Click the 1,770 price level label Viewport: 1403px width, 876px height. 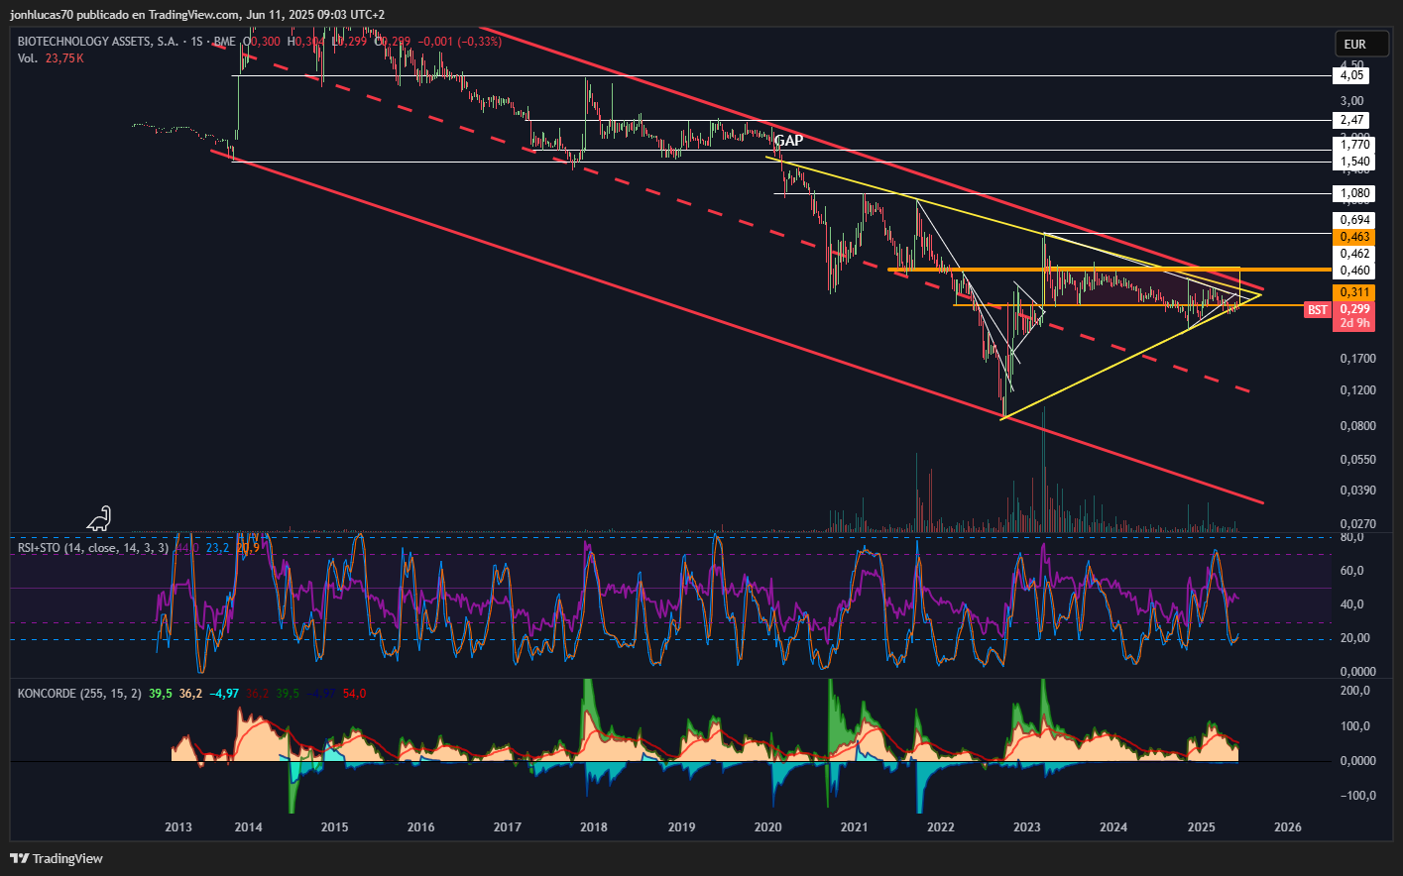(1355, 145)
